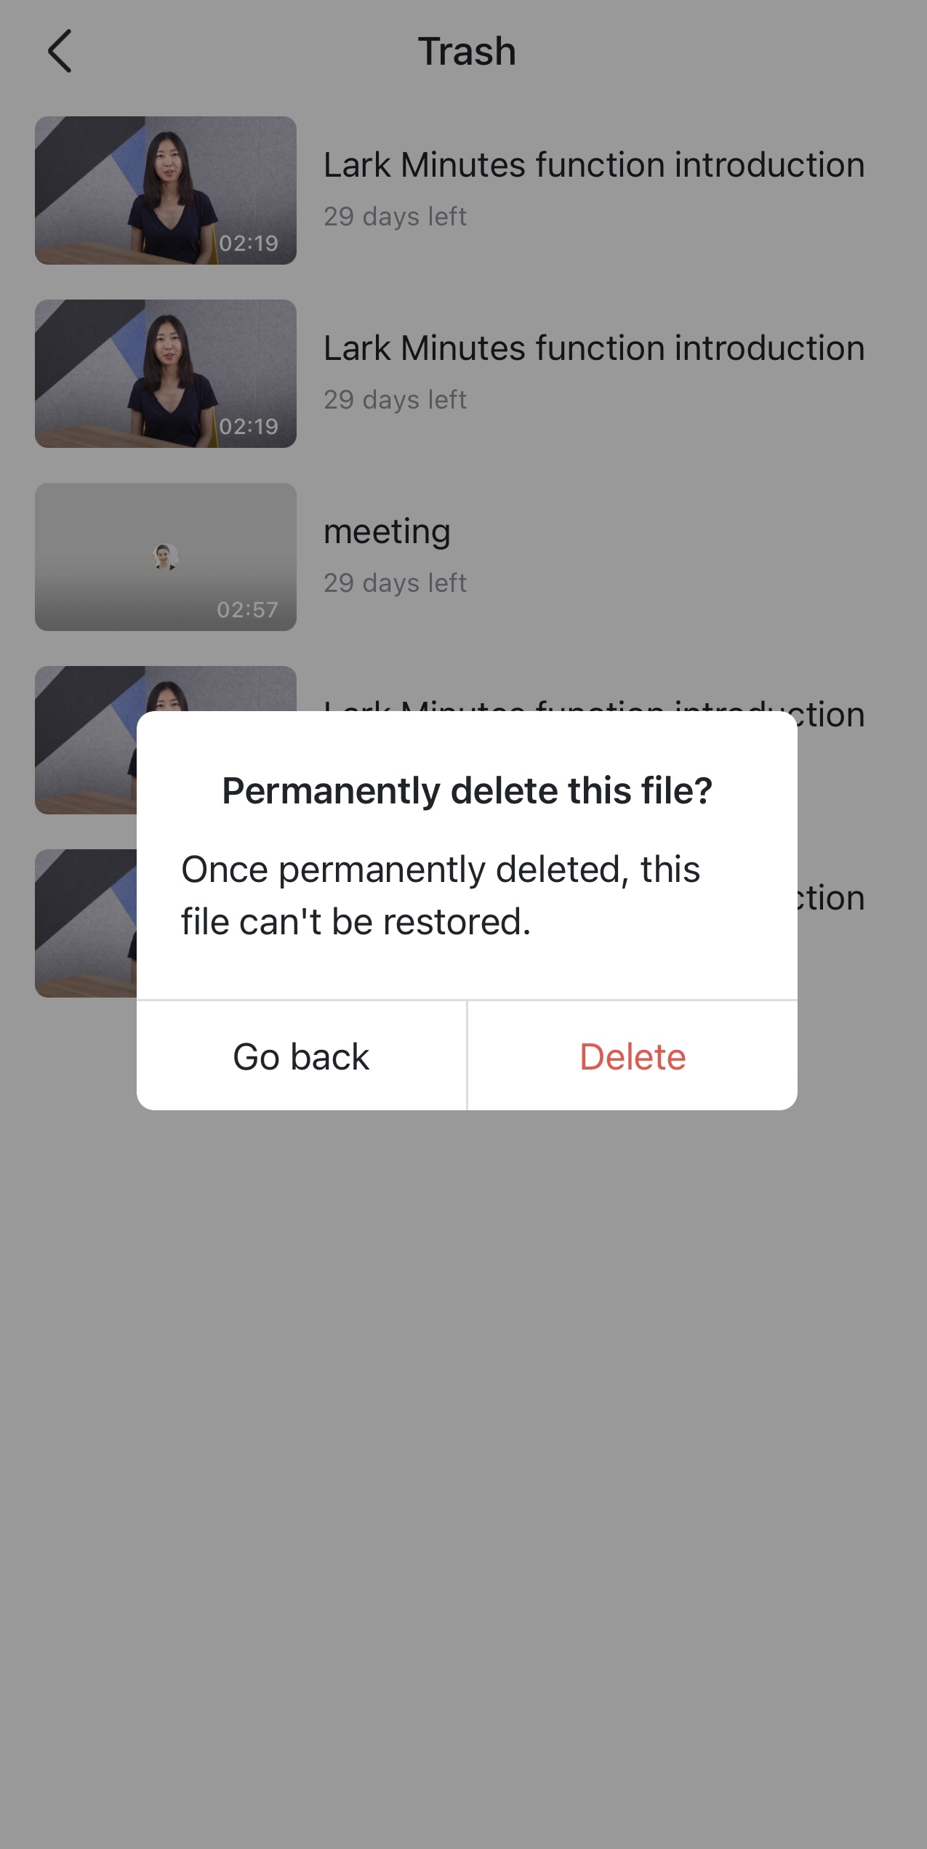Tap the Trash page heading
The height and width of the screenshot is (1849, 927).
(467, 52)
